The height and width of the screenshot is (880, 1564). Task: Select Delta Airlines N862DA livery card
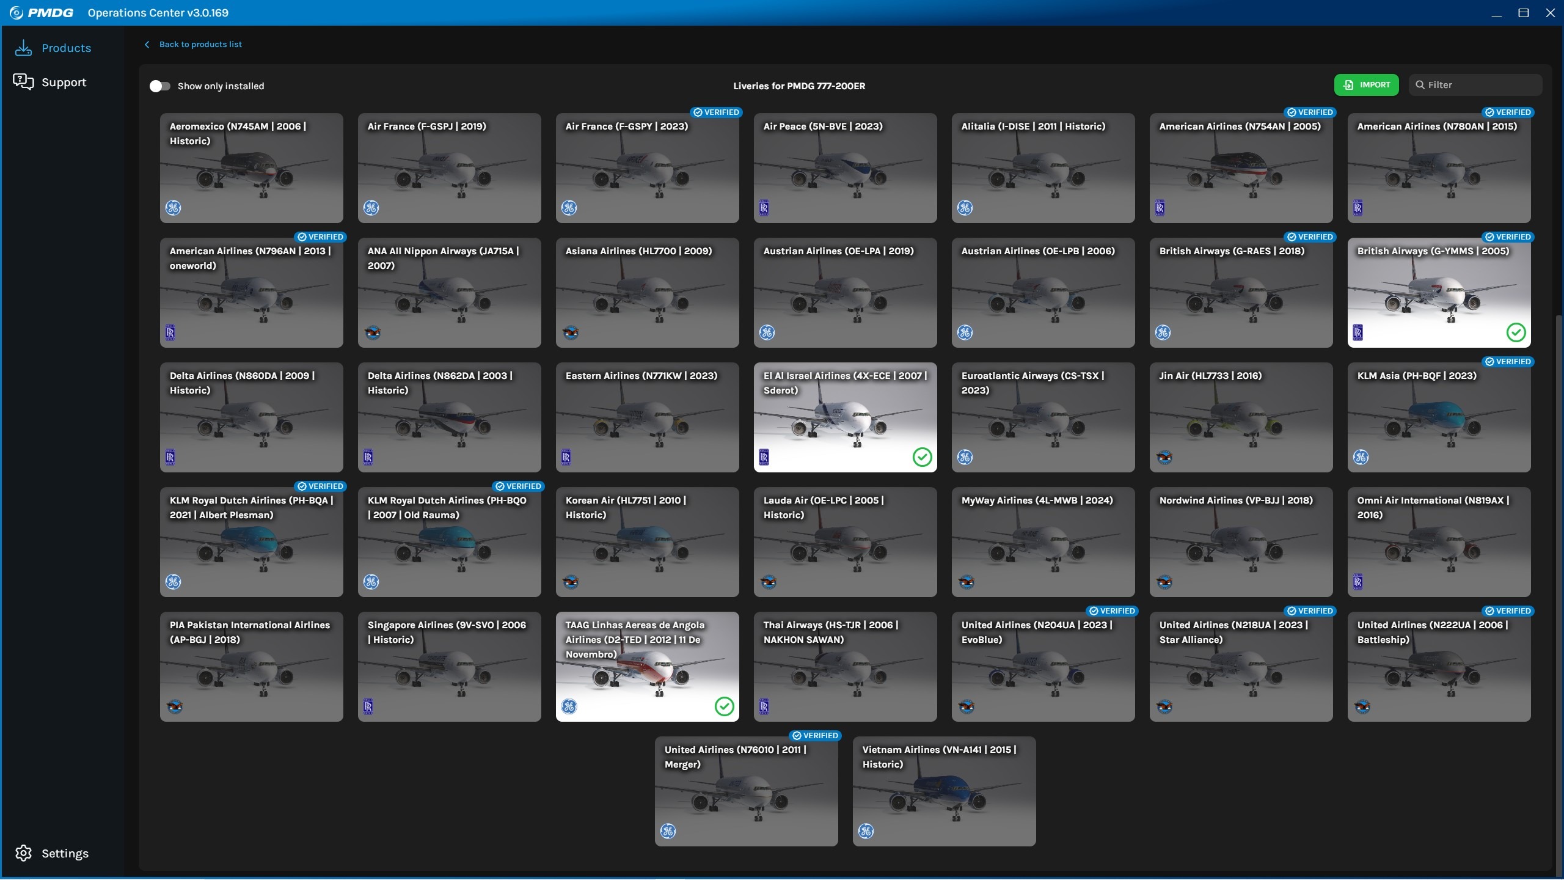(x=449, y=417)
